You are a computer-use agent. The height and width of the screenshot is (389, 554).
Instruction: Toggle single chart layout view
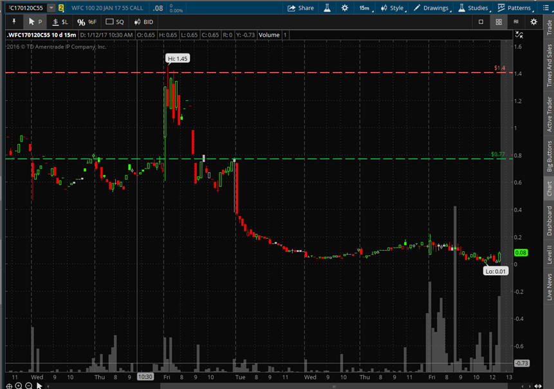coord(481,22)
